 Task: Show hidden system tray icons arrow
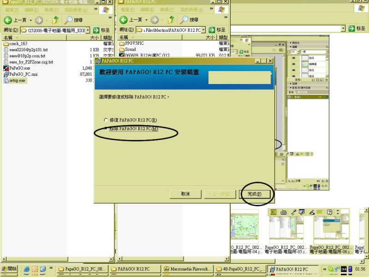325,269
